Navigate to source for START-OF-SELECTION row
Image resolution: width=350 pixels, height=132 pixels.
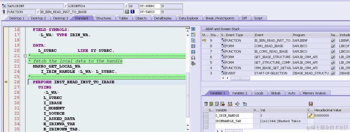click(333, 73)
